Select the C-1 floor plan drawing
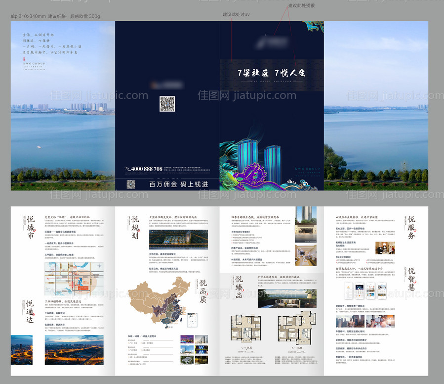This screenshot has width=444, height=384. coord(246,332)
